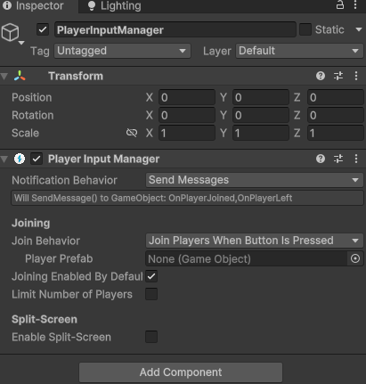This screenshot has height=384, width=366.
Task: Open the Layer dropdown showing Default
Action: (299, 51)
